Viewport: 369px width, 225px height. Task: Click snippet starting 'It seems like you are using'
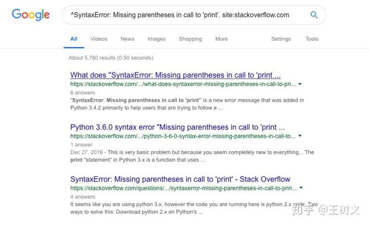[194, 208]
